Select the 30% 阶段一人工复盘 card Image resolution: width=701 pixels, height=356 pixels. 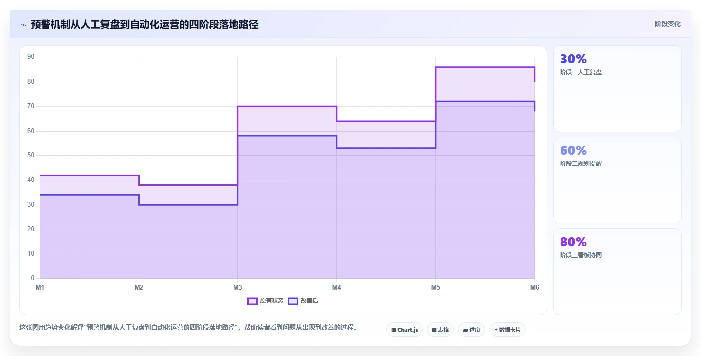[x=617, y=89]
